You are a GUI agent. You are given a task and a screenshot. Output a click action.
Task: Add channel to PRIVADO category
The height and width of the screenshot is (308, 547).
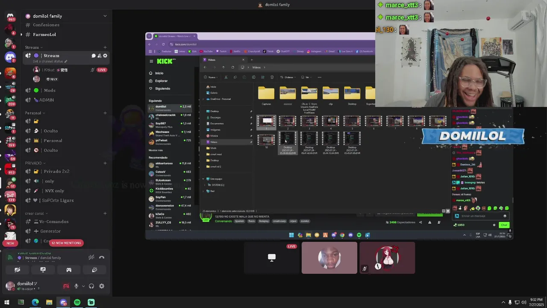point(105,163)
